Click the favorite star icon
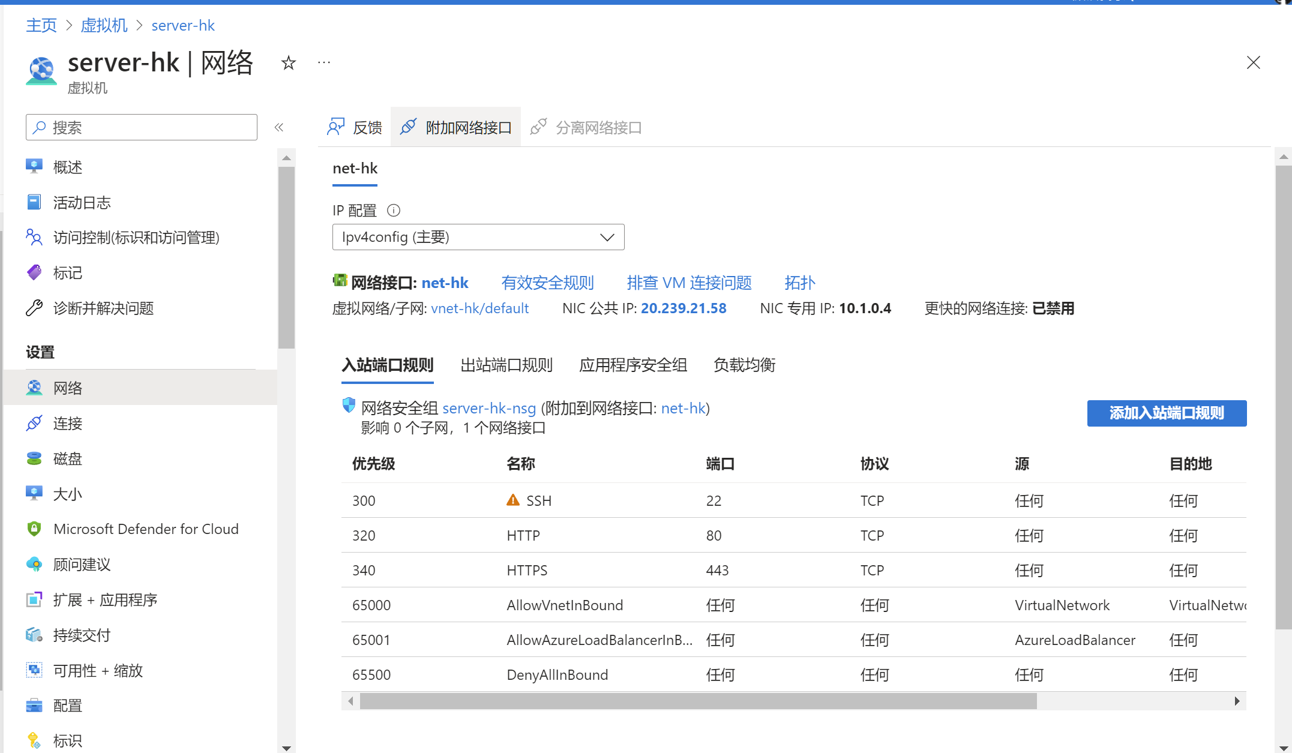This screenshot has width=1292, height=753. 289,62
